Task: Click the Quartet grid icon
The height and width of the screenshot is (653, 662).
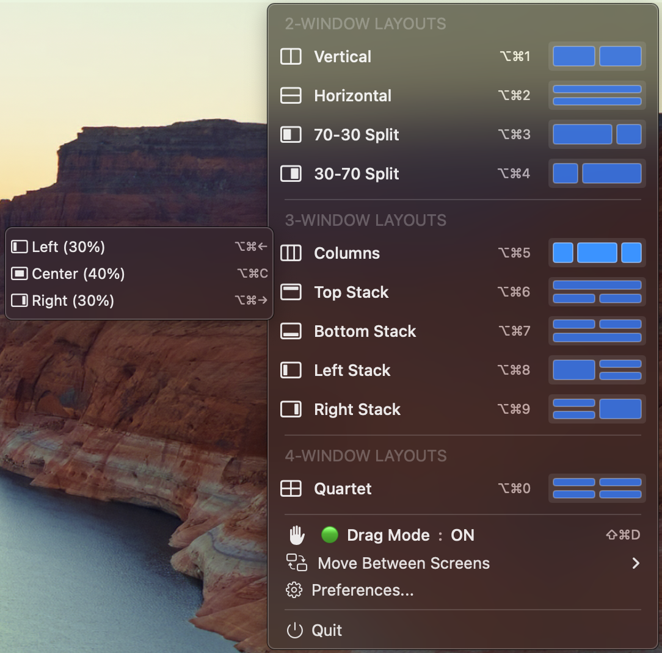Action: pos(291,488)
